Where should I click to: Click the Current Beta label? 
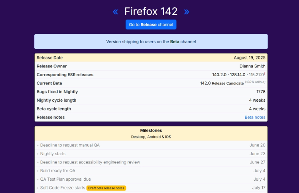click(x=49, y=83)
